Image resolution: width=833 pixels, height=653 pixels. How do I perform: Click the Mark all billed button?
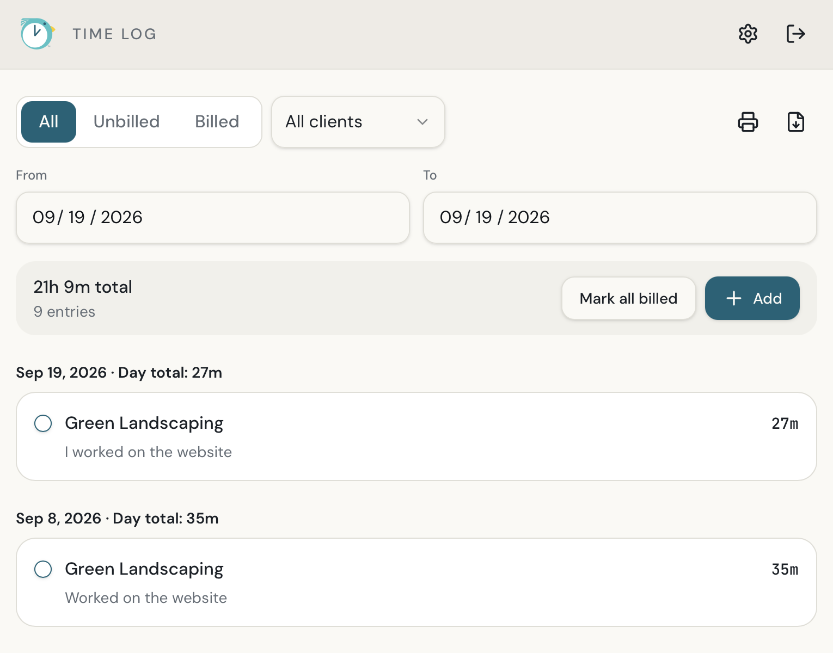point(629,298)
